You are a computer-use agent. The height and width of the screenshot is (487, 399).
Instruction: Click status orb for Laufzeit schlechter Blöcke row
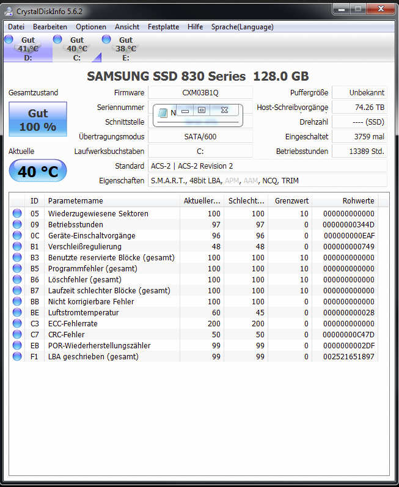point(17,290)
